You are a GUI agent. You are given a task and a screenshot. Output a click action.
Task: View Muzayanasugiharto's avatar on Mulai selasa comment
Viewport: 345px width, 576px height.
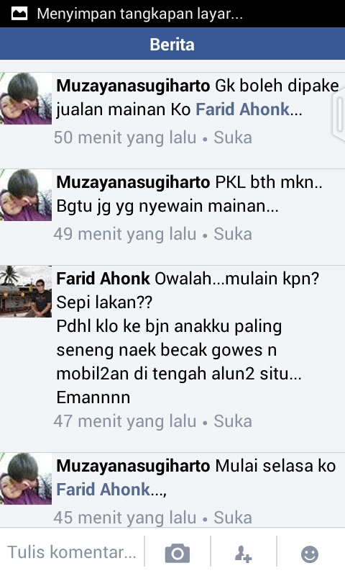(x=26, y=479)
